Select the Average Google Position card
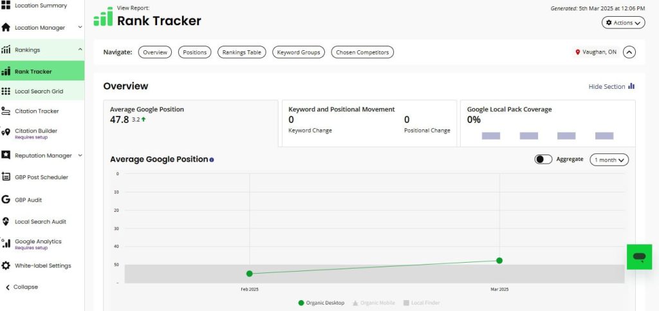 [x=190, y=123]
